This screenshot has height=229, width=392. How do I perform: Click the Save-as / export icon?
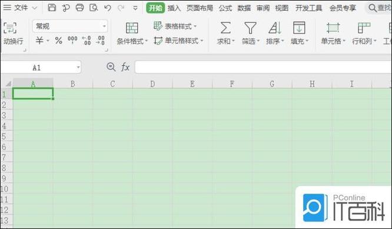coord(66,8)
